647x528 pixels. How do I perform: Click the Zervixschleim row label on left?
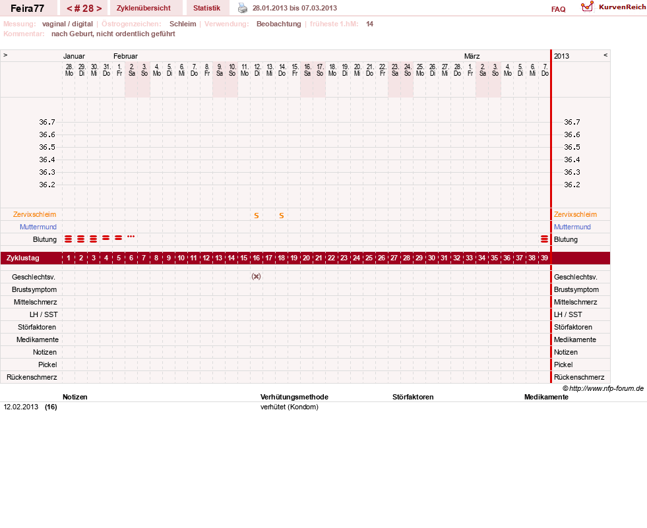click(35, 214)
